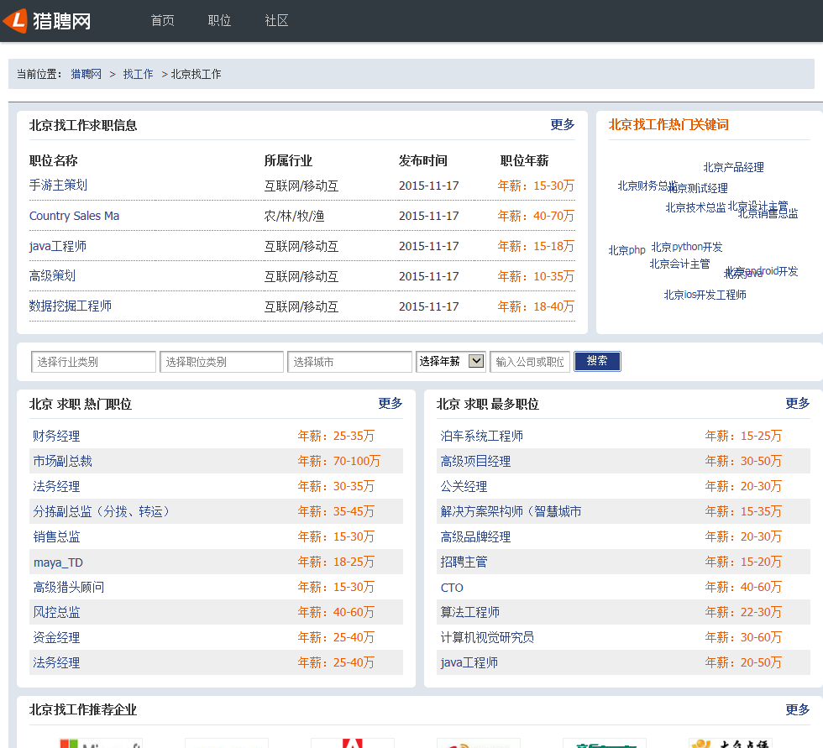Open the 算法工程师 position
This screenshot has width=823, height=748.
(x=469, y=612)
